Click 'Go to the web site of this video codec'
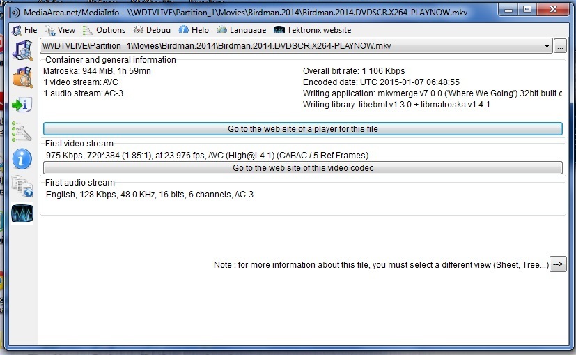Screen dimensions: 576x355 tap(303, 168)
